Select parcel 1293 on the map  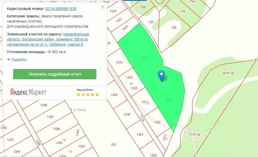pos(10,140)
